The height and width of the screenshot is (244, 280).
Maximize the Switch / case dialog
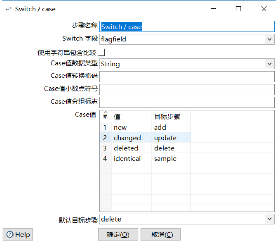point(238,9)
